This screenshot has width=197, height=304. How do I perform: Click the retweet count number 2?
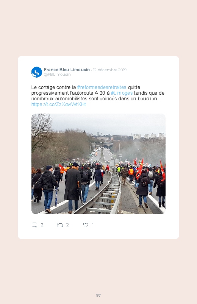67,225
